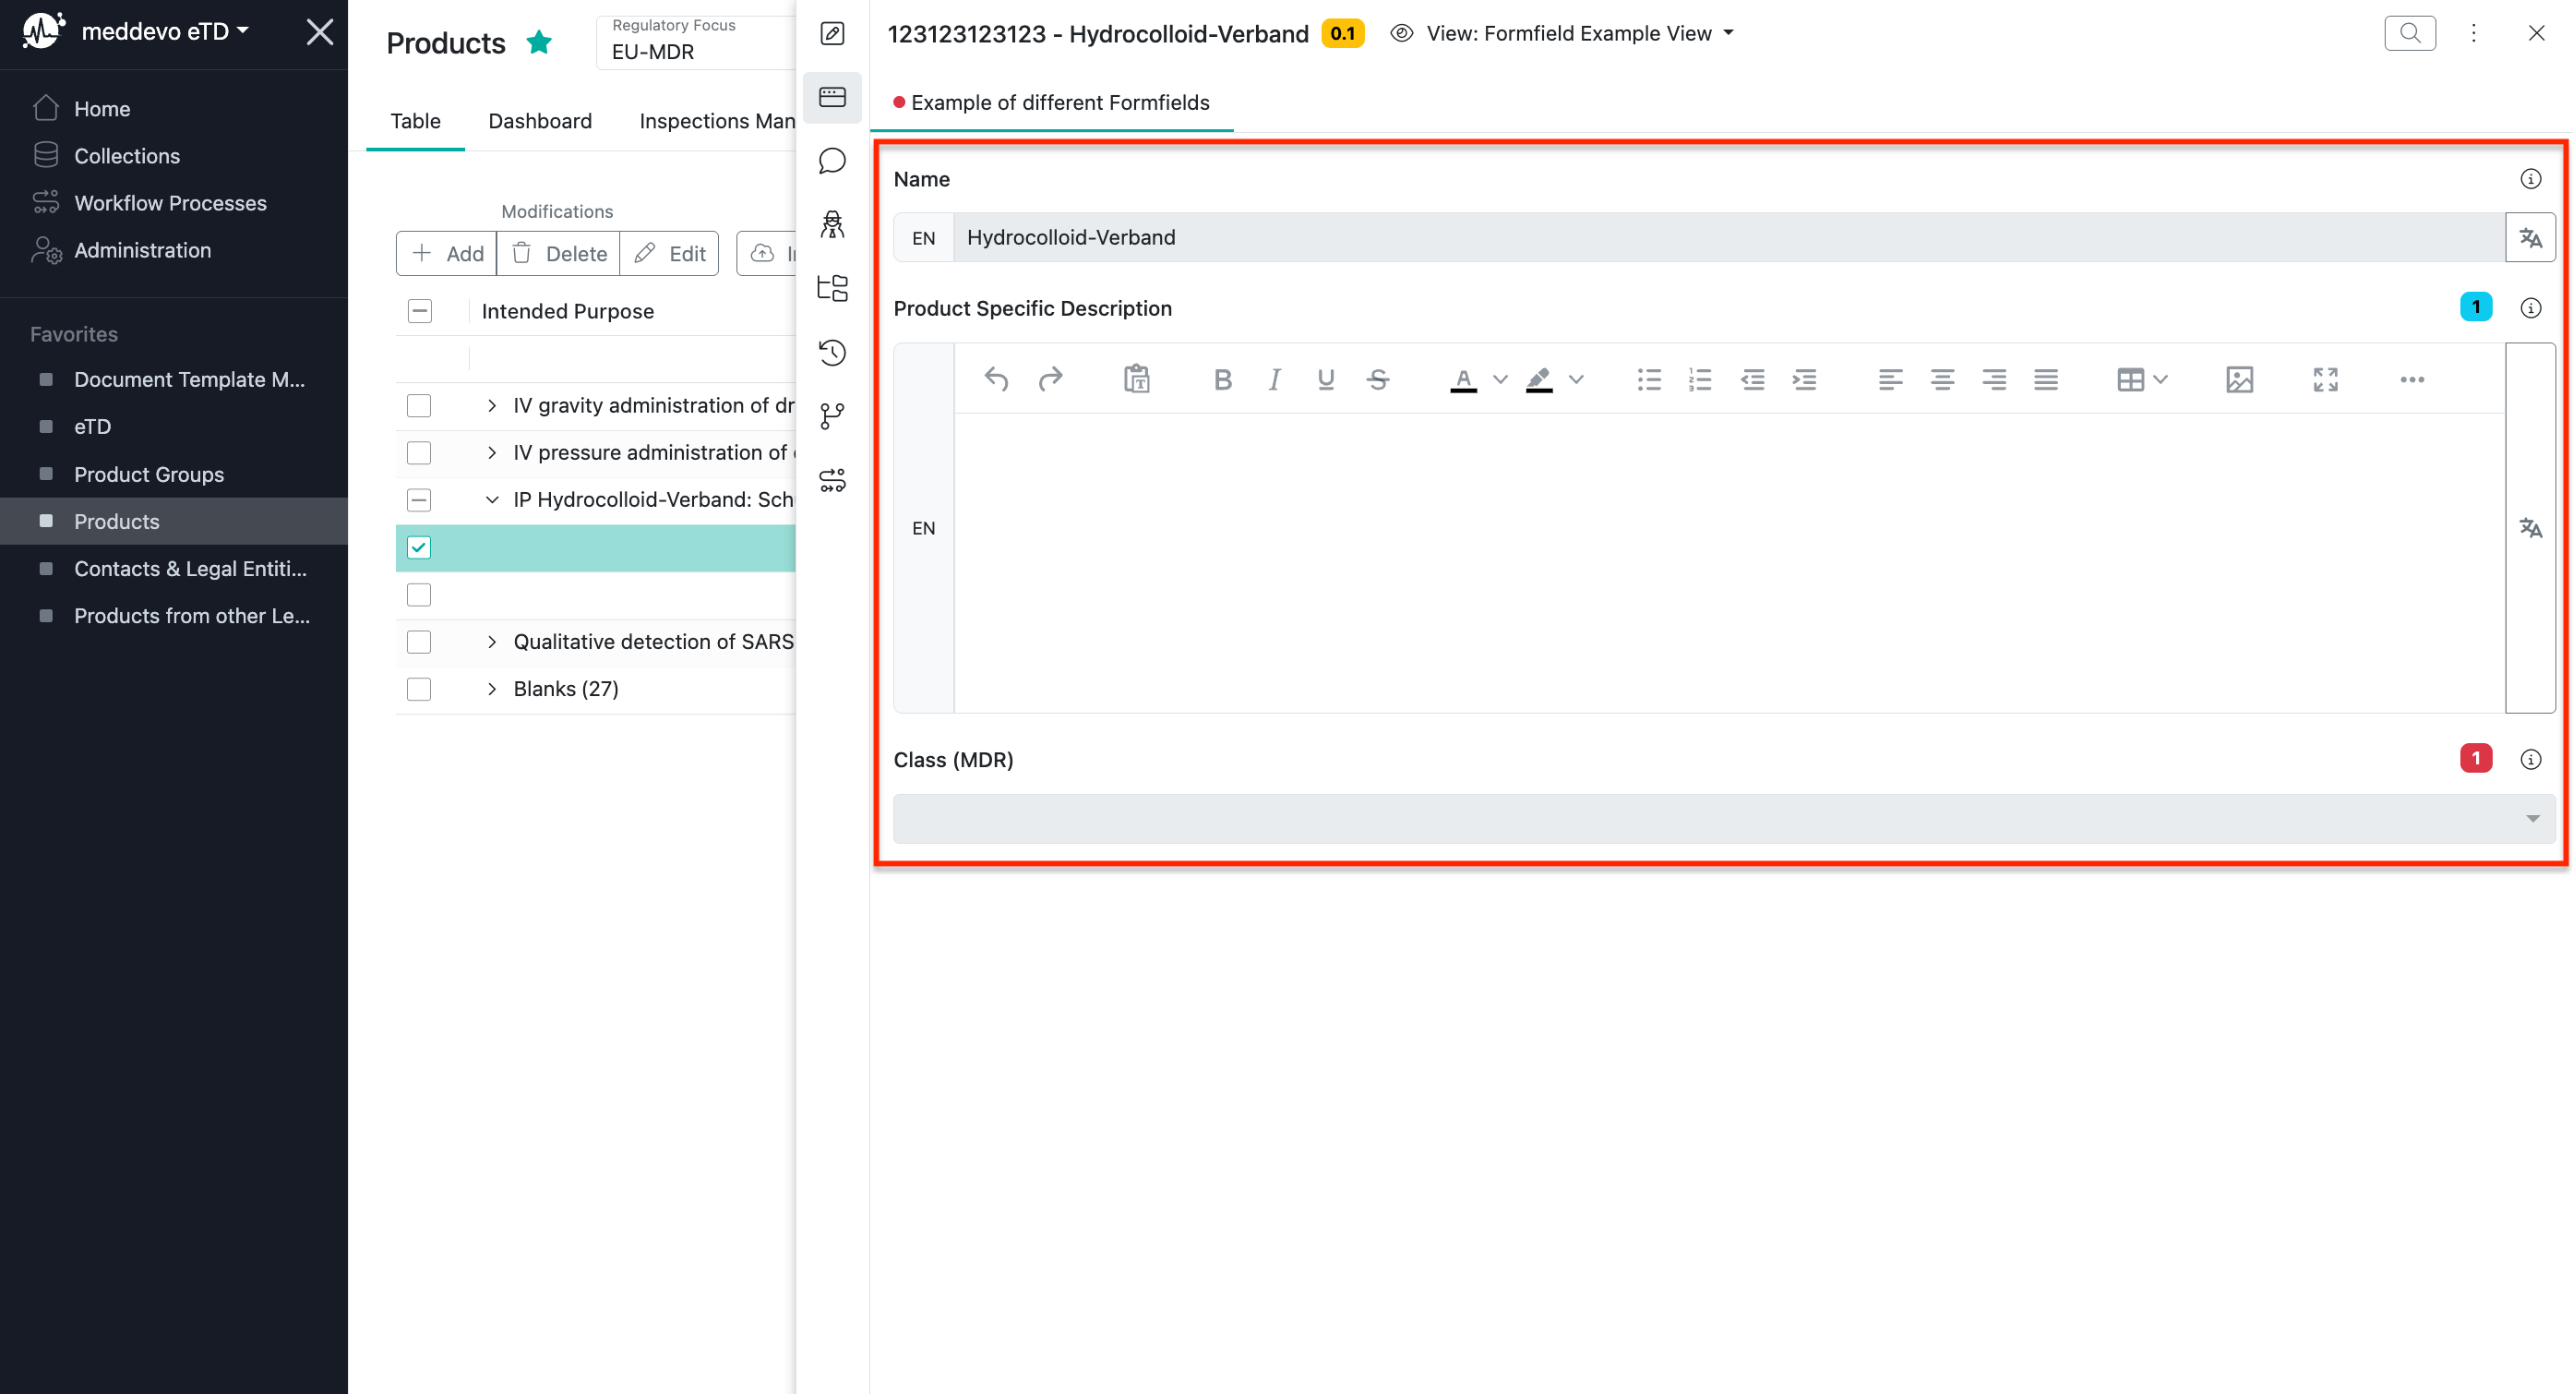Viewport: 2573px width, 1394px height.
Task: Open the comments side panel icon
Action: [832, 161]
